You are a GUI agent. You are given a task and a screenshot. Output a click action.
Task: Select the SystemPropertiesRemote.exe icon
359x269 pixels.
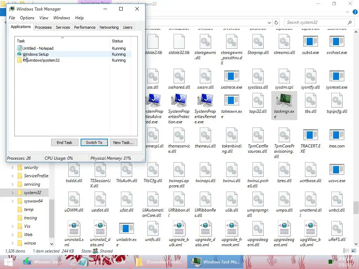[x=205, y=101]
